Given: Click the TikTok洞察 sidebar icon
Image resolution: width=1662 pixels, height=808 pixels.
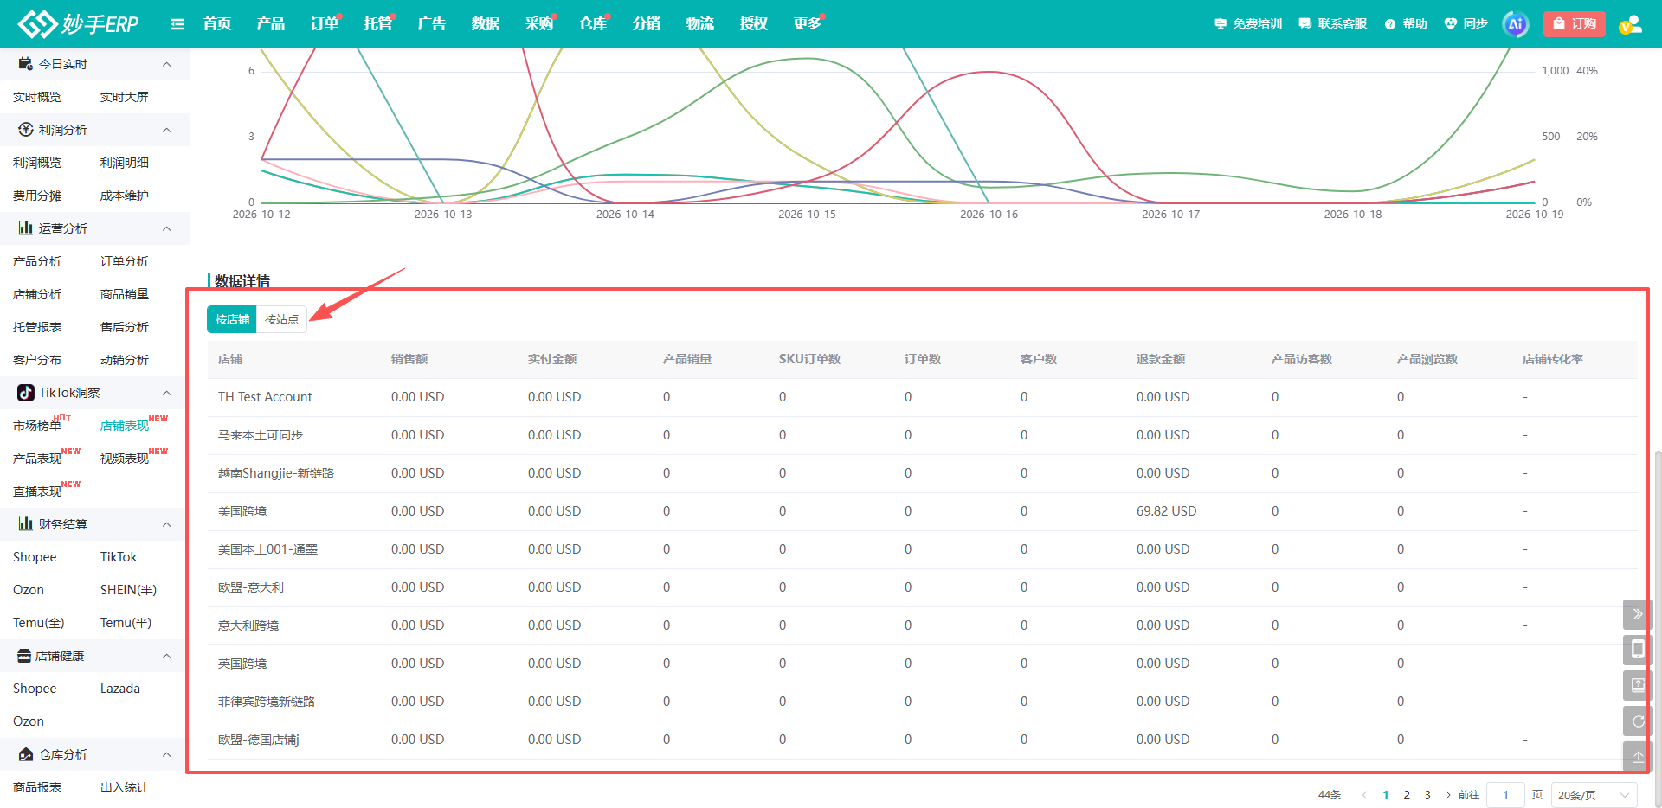Looking at the screenshot, I should [26, 393].
